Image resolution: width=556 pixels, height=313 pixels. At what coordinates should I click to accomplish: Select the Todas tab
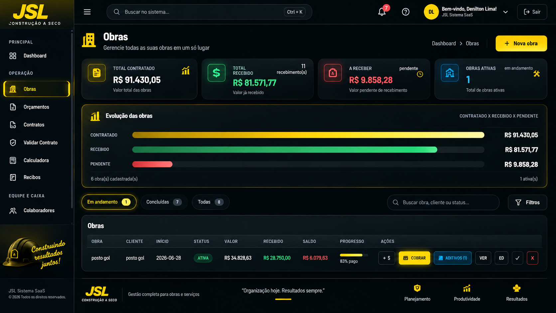[x=210, y=202]
